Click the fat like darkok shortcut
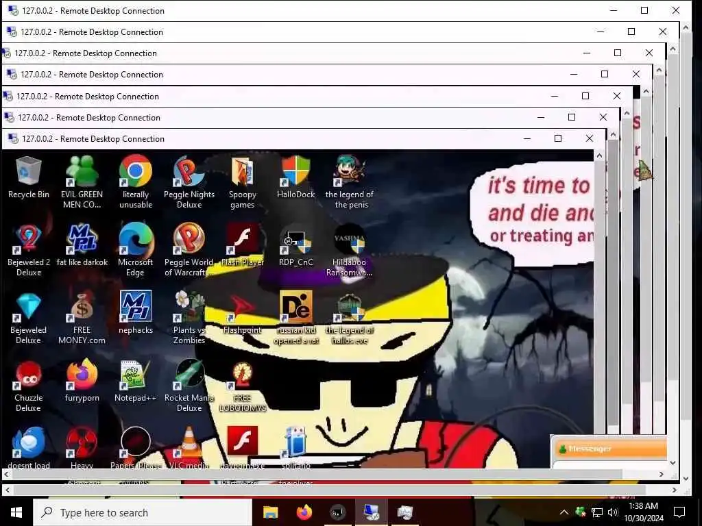 [x=82, y=246]
